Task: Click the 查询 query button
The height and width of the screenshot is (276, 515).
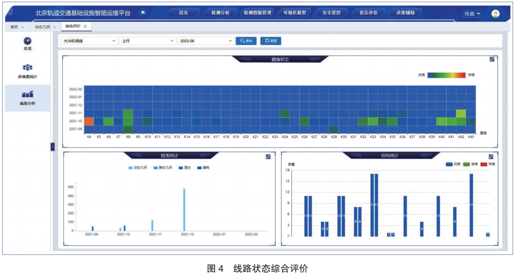Action: point(247,41)
